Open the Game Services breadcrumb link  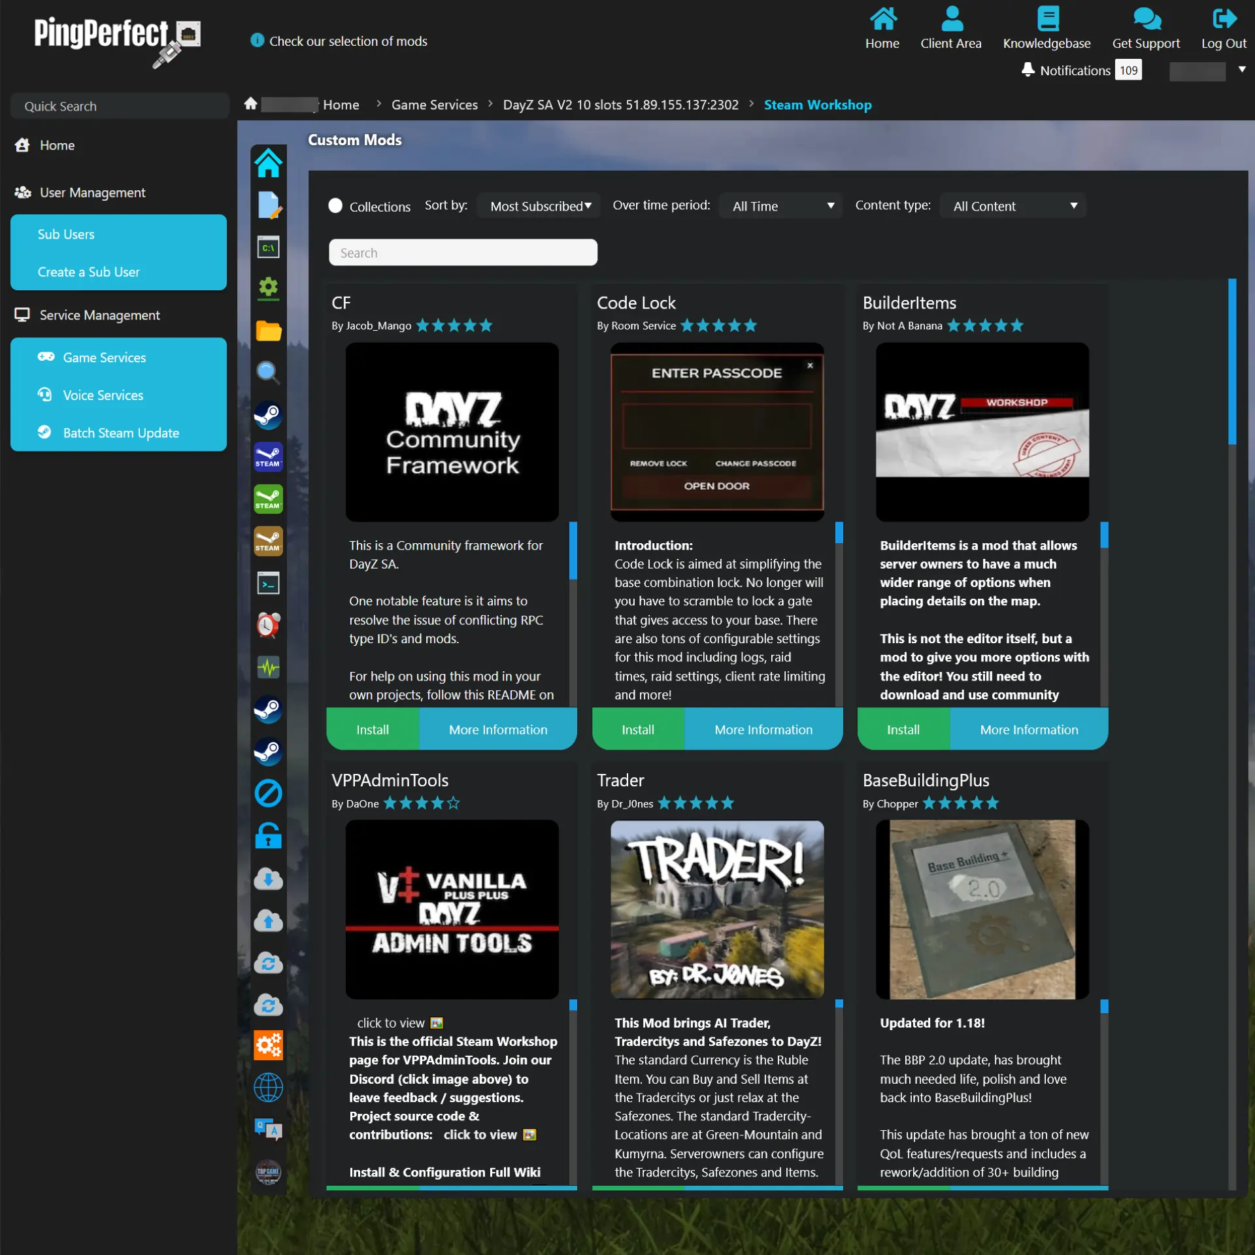coord(434,105)
